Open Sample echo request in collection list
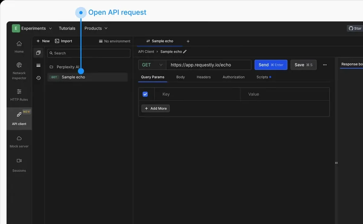The width and height of the screenshot is (363, 224). point(88,77)
